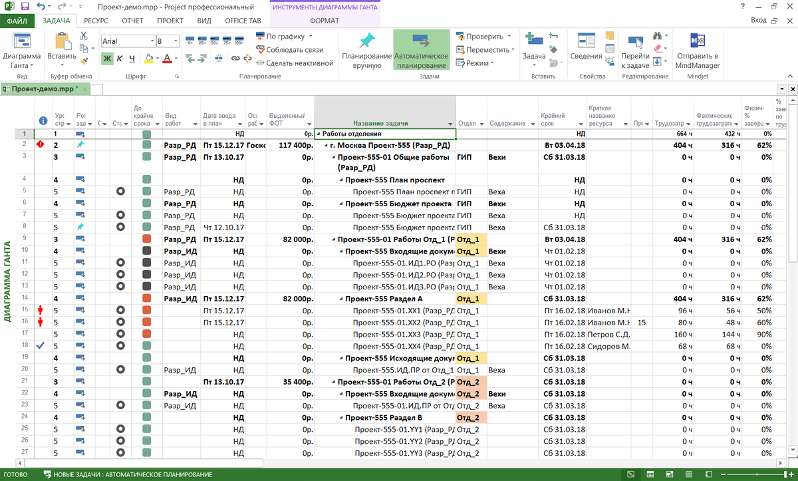Click the 117 400р. cell in row 2
This screenshot has height=481, width=798.
click(x=290, y=145)
